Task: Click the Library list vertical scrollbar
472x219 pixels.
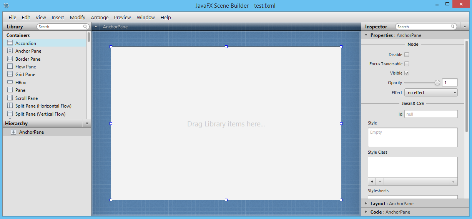Action: 89,37
